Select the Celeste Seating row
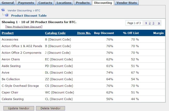Screen dimensions: 169x111 tap(83, 99)
